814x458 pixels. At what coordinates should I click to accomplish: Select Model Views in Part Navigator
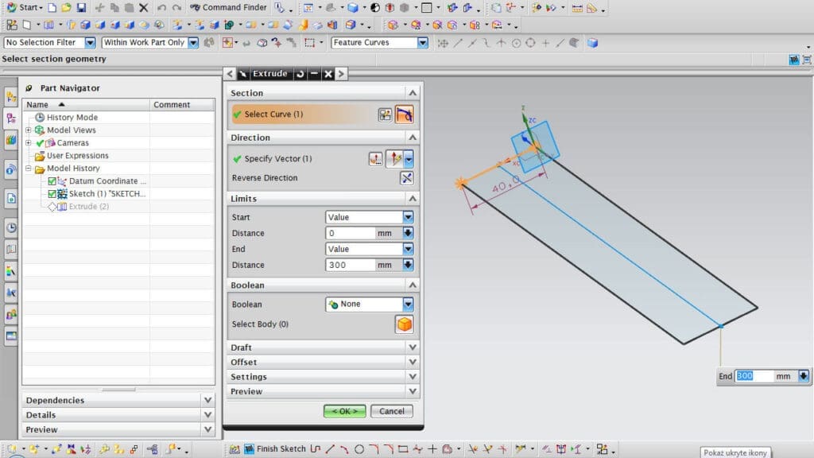coord(71,130)
